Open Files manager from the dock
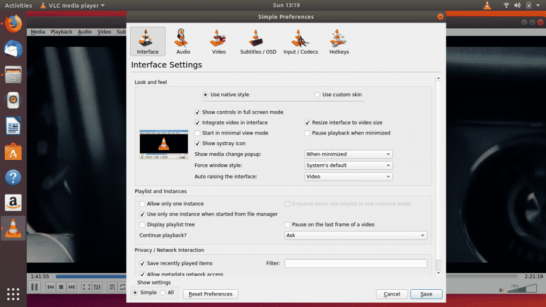 (13, 75)
